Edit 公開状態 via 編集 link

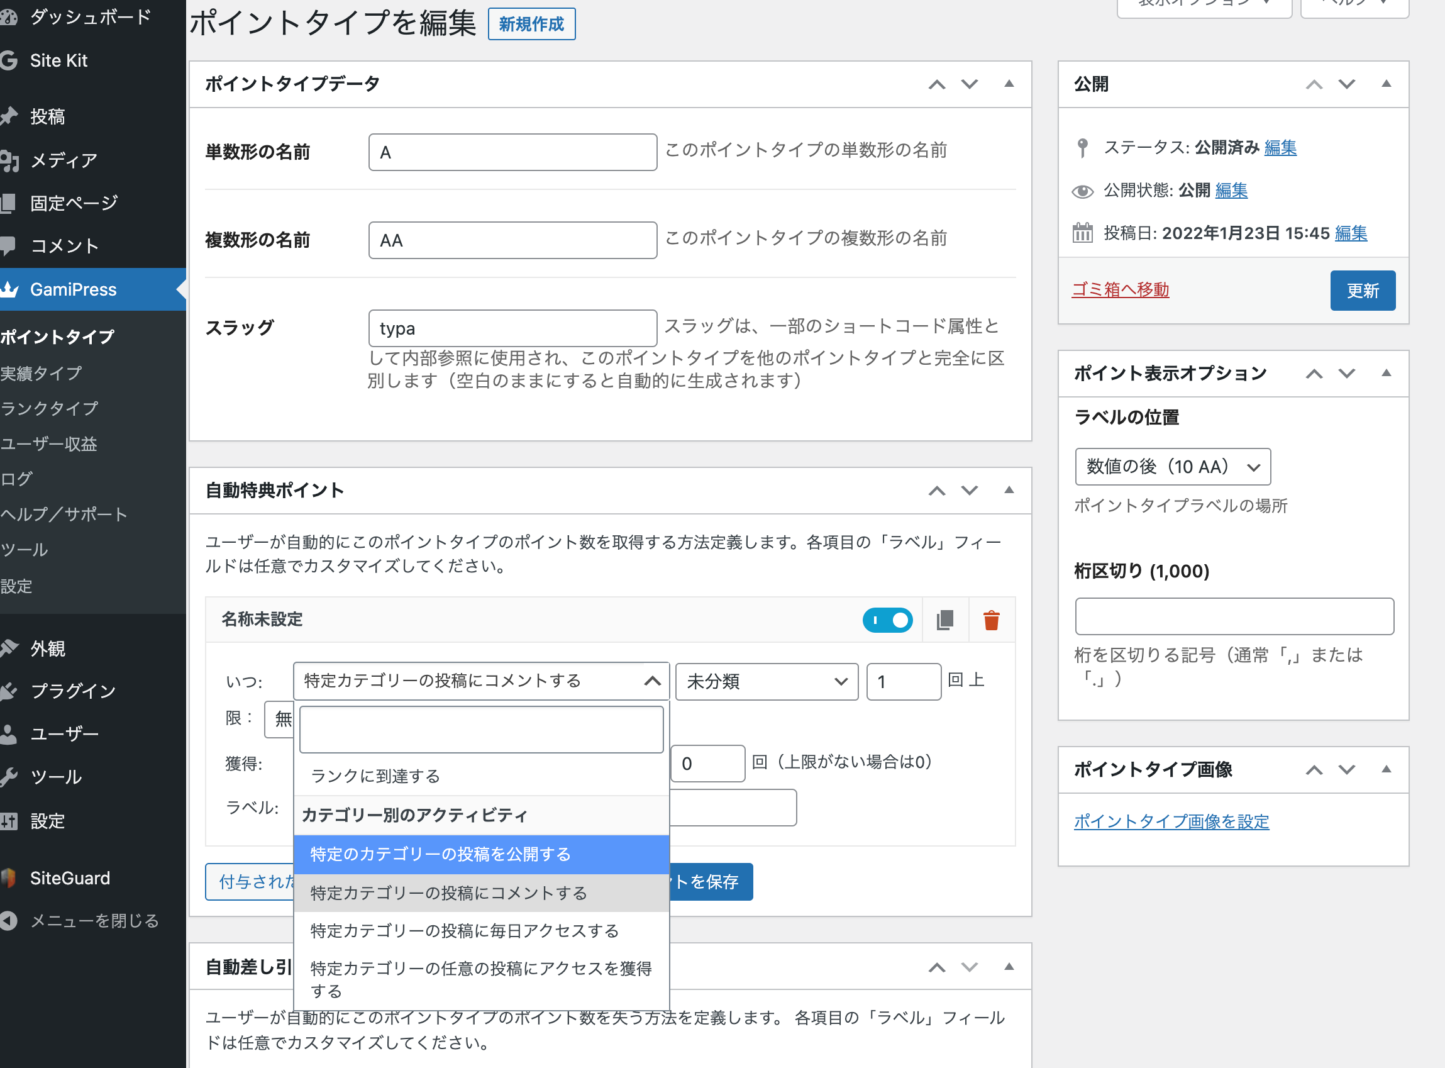[1231, 190]
